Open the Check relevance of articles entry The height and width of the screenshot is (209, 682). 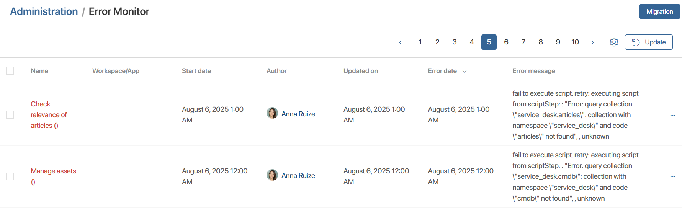(49, 115)
